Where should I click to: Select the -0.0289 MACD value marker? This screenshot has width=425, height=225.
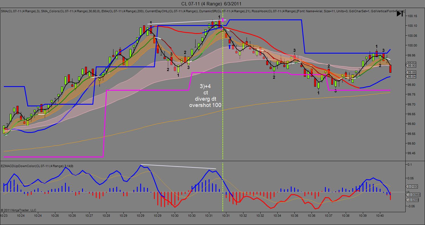pos(412,200)
